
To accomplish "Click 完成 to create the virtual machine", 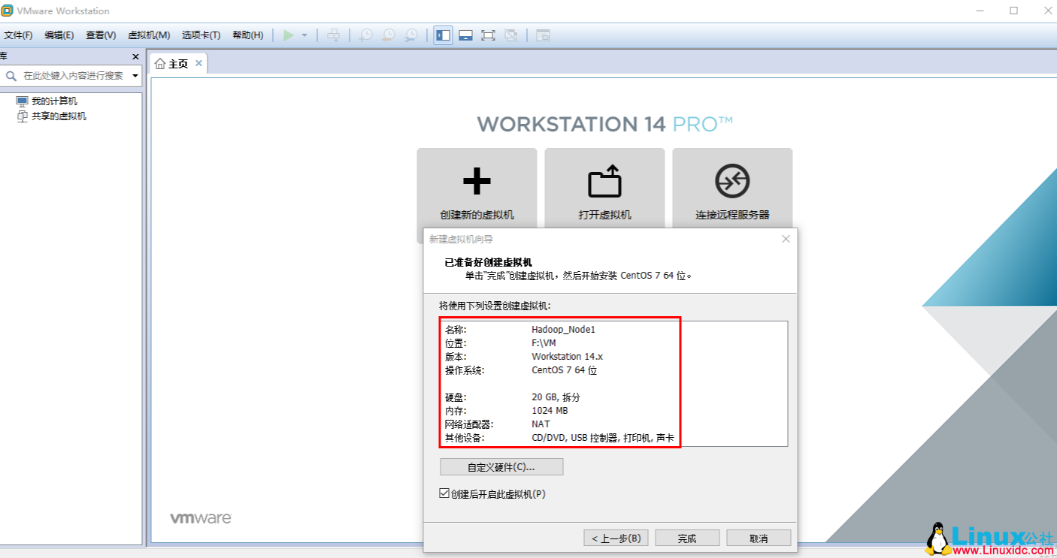I will 686,537.
